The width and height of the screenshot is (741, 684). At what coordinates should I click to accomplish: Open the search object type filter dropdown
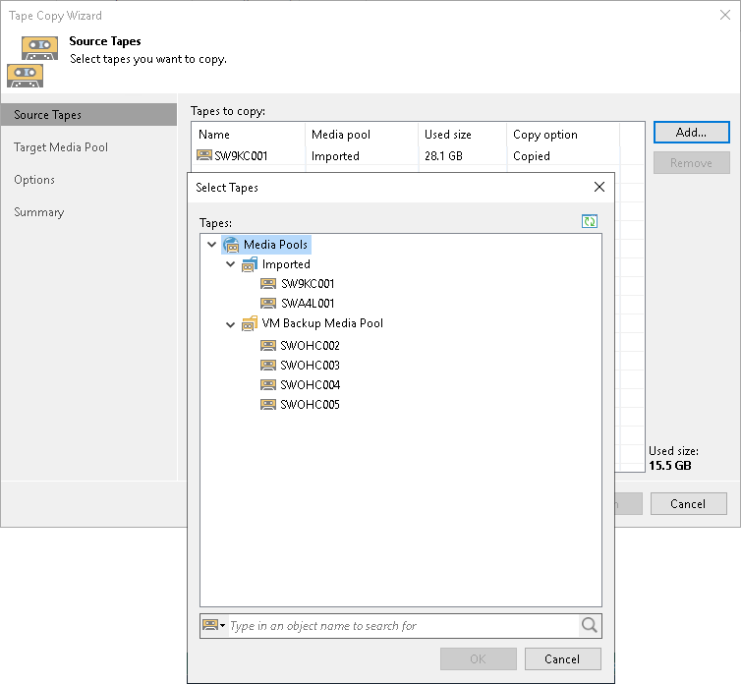pyautogui.click(x=214, y=625)
